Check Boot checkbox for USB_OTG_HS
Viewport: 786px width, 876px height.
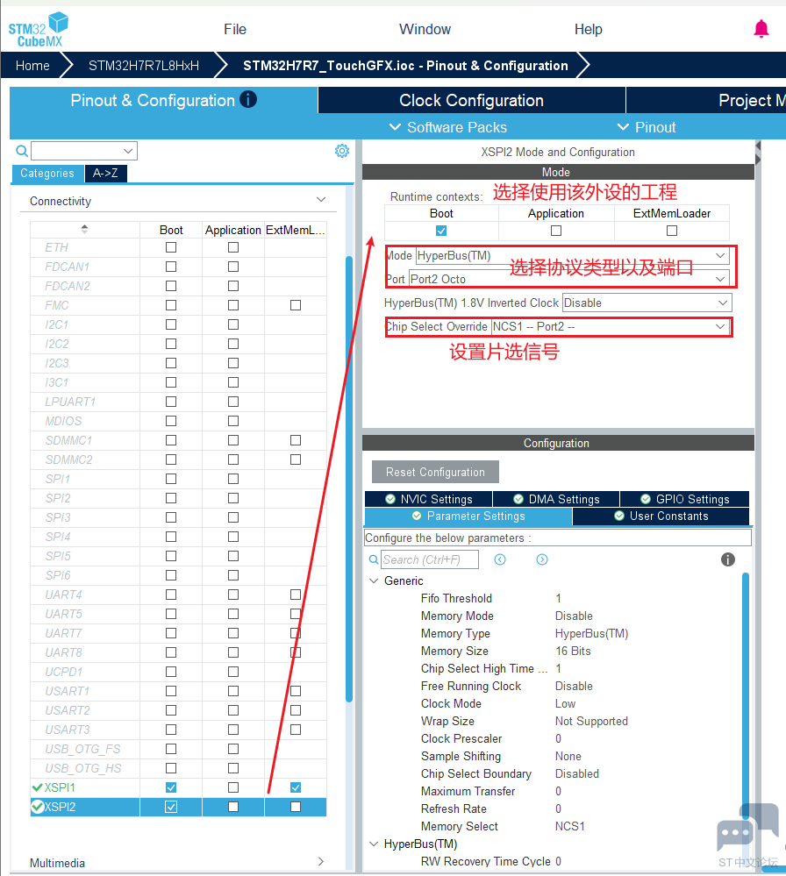coord(171,768)
